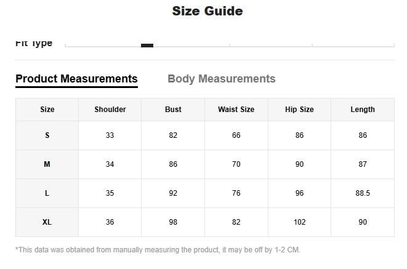The width and height of the screenshot is (407, 269).
Task: Click the Size column header
Action: point(47,110)
